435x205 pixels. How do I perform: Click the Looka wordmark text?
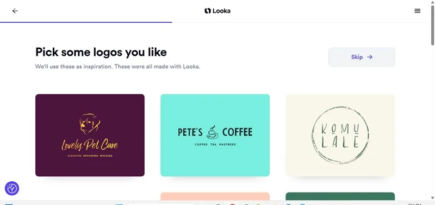[x=221, y=11]
